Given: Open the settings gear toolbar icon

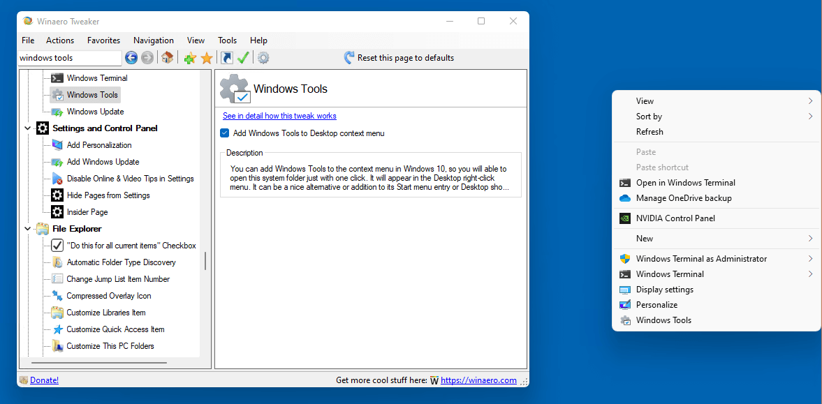Looking at the screenshot, I should [263, 58].
